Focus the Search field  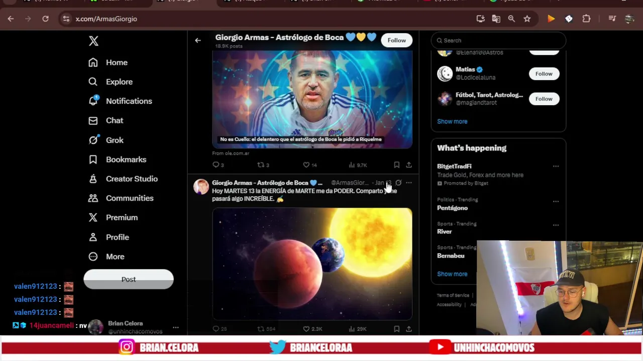point(498,40)
